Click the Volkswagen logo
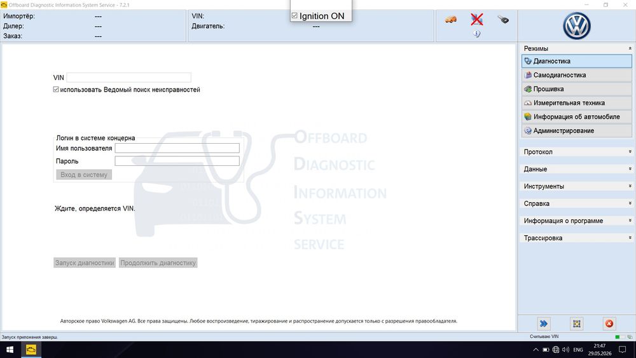The image size is (636, 358). point(576,26)
